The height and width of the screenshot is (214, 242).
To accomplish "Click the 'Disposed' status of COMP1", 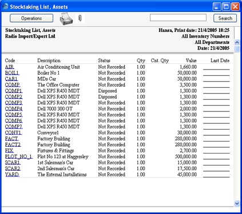I will pyautogui.click(x=108, y=91).
